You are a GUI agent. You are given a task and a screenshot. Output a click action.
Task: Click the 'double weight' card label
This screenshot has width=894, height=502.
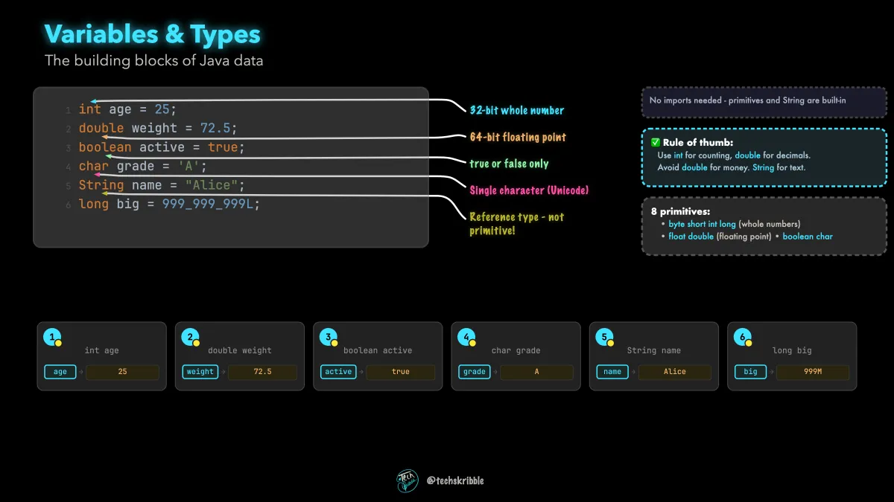240,350
